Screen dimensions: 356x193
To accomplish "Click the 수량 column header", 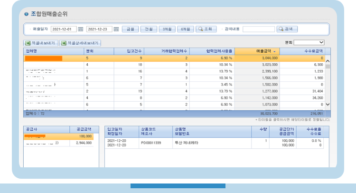I will (x=261, y=132).
